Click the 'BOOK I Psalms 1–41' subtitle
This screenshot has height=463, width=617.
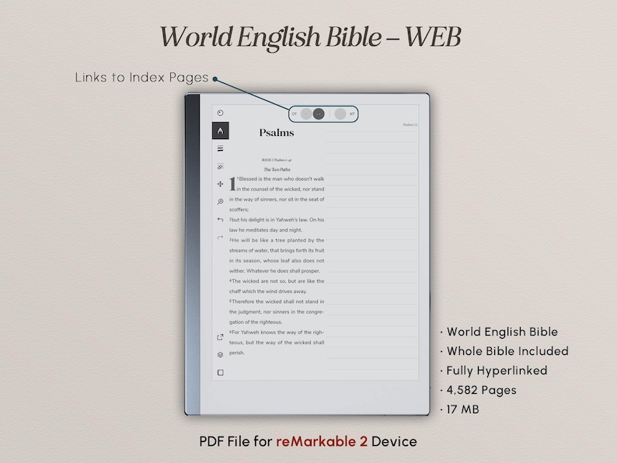point(277,160)
